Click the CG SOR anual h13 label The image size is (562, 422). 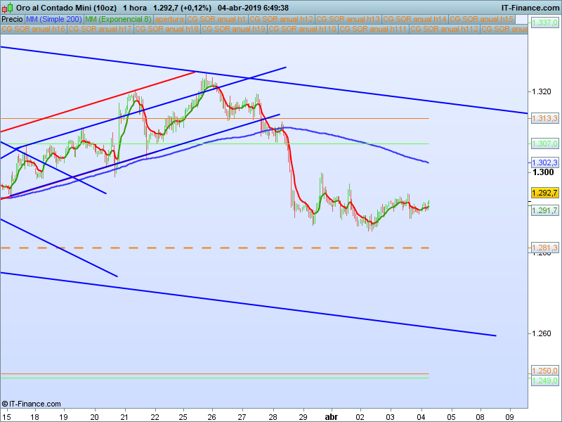click(348, 20)
